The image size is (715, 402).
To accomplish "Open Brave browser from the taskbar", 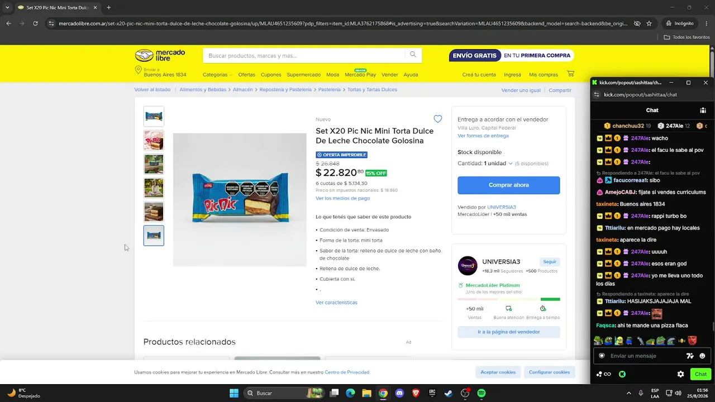I will point(416,393).
